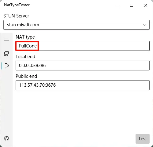The width and height of the screenshot is (153, 147).
Task: Select the device with signal waves icon
Action: point(6,66)
